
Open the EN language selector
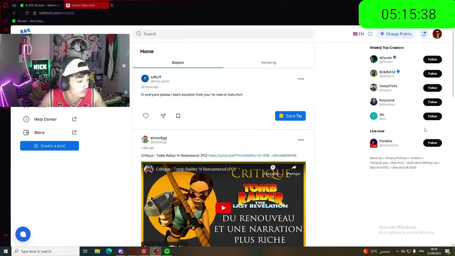(x=358, y=34)
